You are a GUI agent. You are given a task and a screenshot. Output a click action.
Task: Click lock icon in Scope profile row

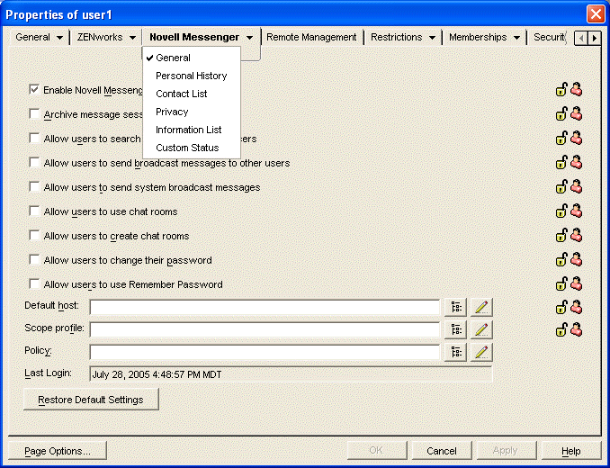tap(561, 330)
